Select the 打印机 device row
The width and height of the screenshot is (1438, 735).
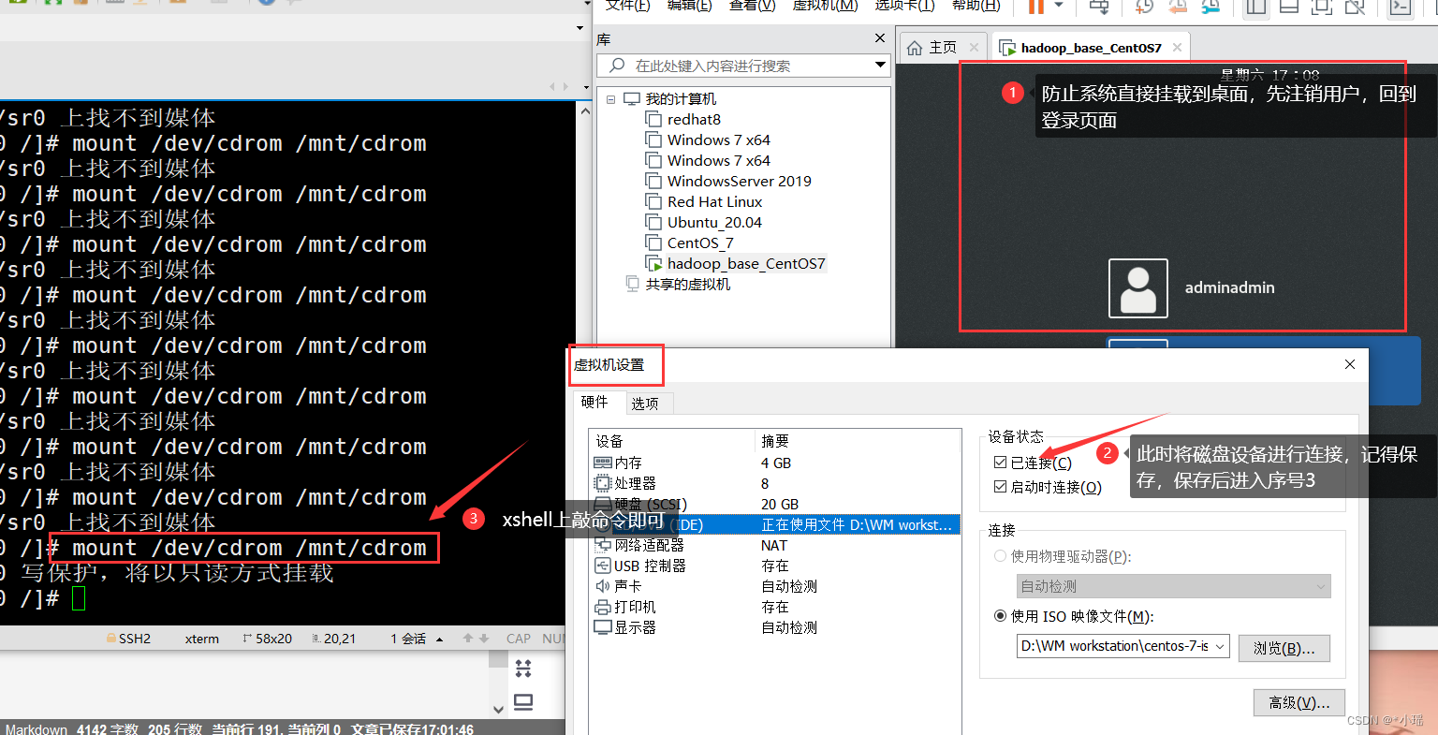[777, 607]
